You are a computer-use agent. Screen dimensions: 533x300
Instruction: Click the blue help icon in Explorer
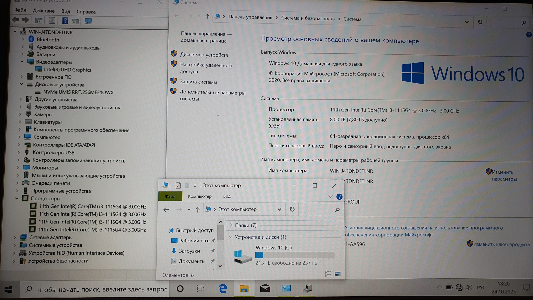tap(339, 197)
